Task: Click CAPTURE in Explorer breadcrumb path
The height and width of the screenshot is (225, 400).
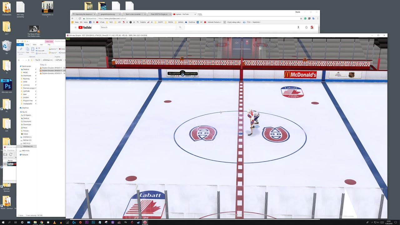Action: 58,60
